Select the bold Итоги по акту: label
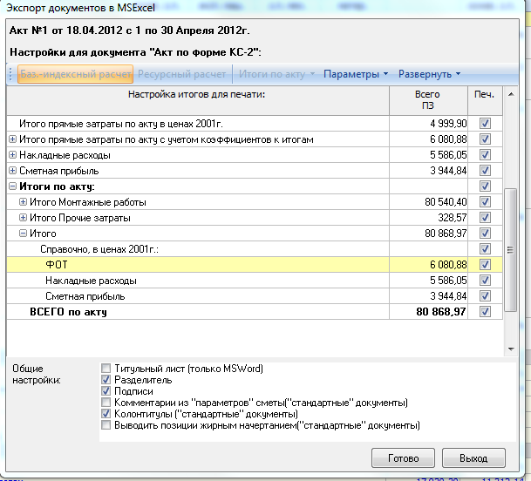Viewport: 531px width, 481px height. [57, 186]
